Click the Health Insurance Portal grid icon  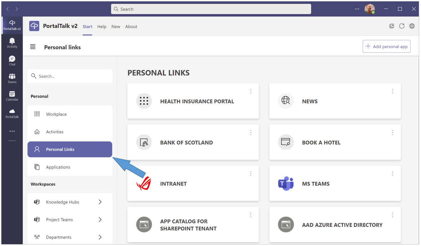coord(144,101)
